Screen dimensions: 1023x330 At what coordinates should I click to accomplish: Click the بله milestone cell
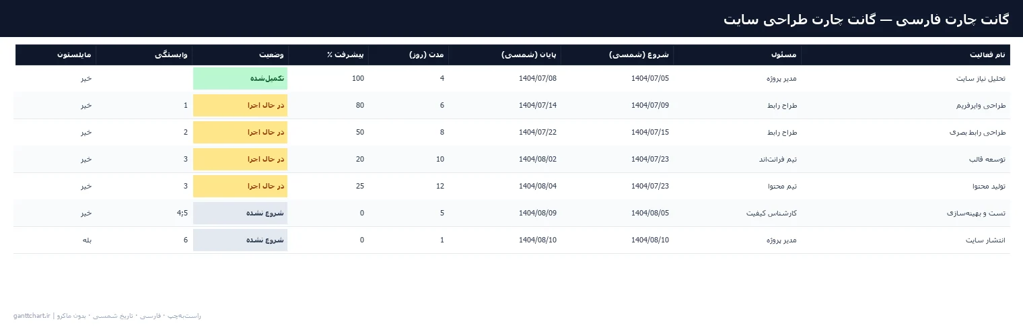pos(56,240)
